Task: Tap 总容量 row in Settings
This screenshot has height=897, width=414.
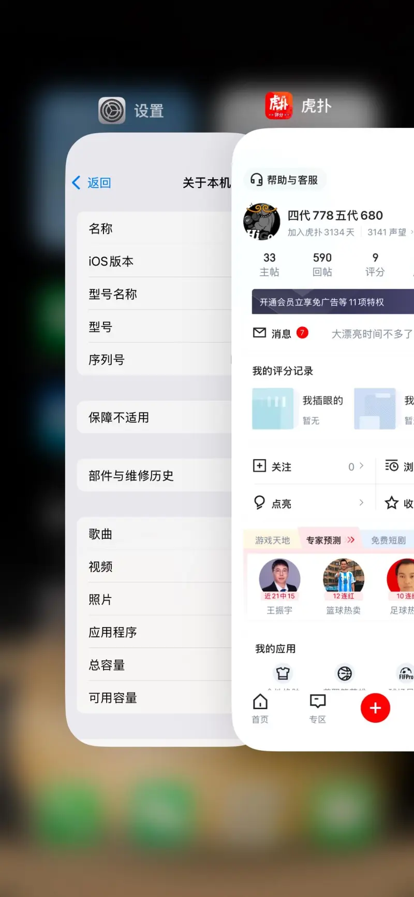Action: 154,664
